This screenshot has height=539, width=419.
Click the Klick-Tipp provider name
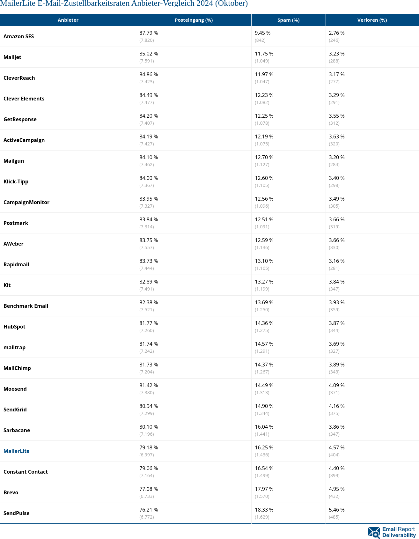16,181
